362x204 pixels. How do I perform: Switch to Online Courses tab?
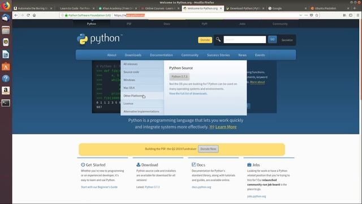(x=161, y=8)
